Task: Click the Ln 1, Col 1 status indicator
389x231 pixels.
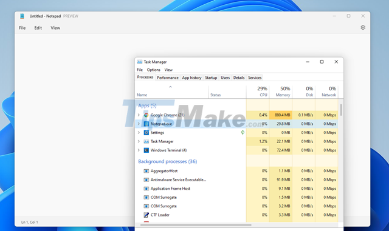Action: [30, 222]
